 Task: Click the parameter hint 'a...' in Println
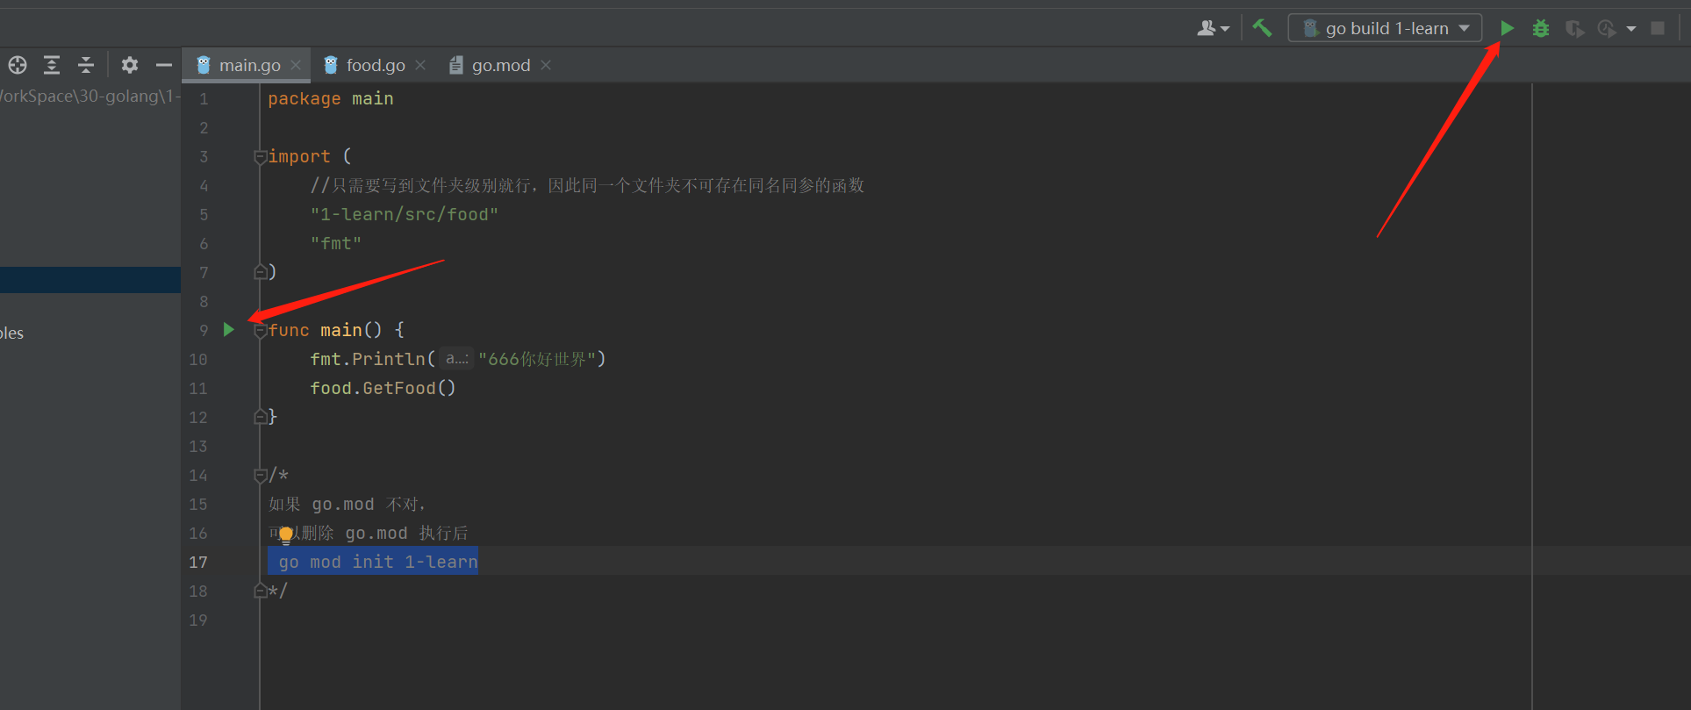click(456, 358)
